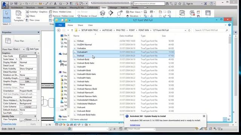241x135 pixels.
Task: Open the Annotate ribbon tab
Action: point(51,7)
